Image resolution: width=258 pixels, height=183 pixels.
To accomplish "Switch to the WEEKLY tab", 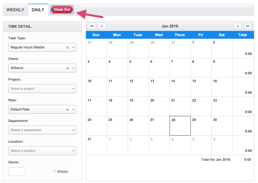I will [x=15, y=10].
